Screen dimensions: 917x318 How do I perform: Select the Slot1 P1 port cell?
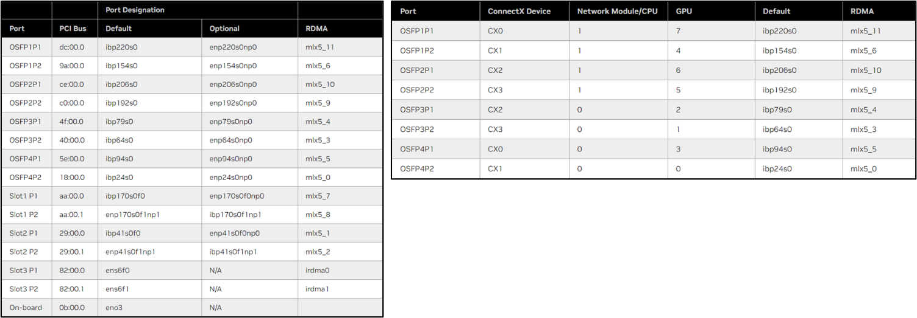tap(25, 196)
